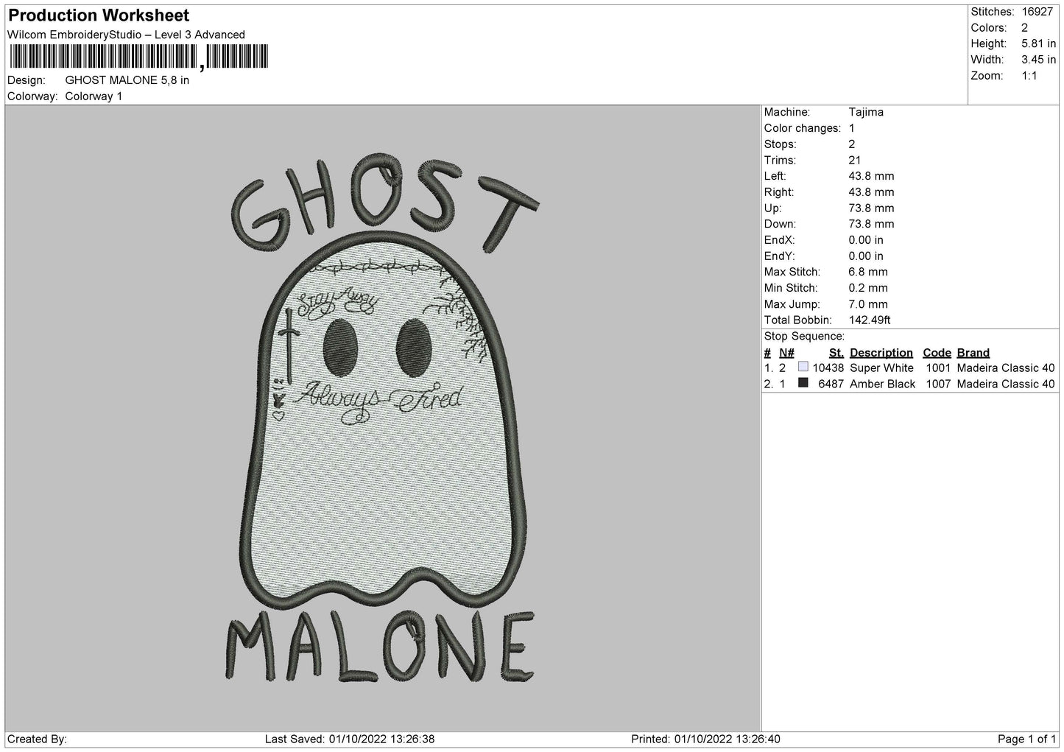Click the Max Jump value 7.0 mm

point(869,304)
